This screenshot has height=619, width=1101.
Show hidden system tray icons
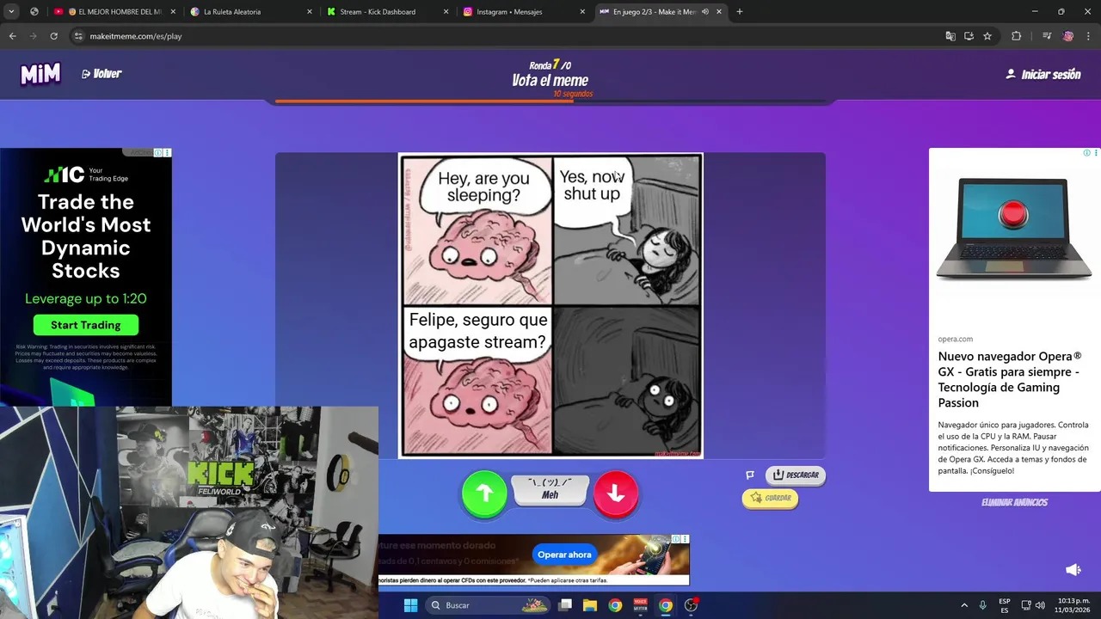tap(964, 605)
